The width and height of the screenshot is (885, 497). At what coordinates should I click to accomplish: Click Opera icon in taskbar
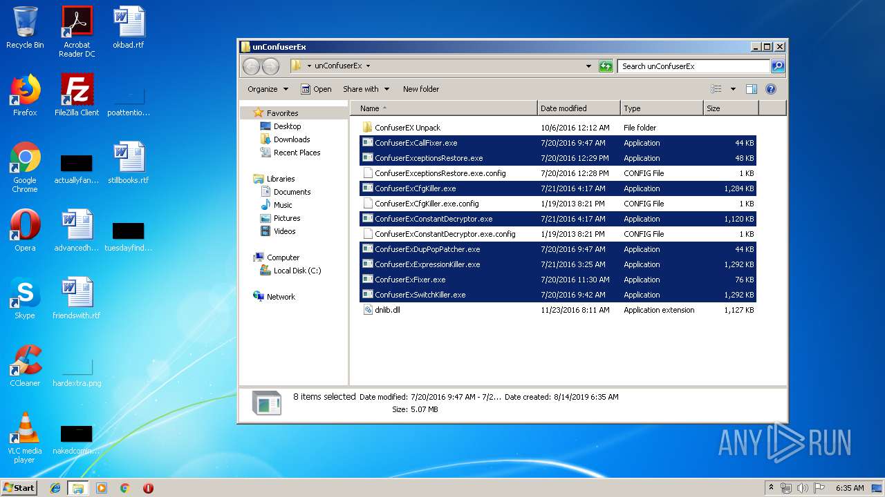[x=148, y=488]
